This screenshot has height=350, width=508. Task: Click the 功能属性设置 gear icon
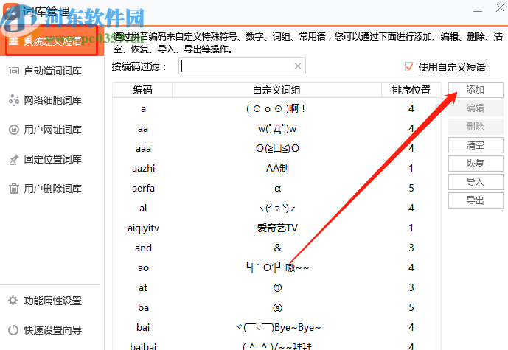pyautogui.click(x=13, y=301)
